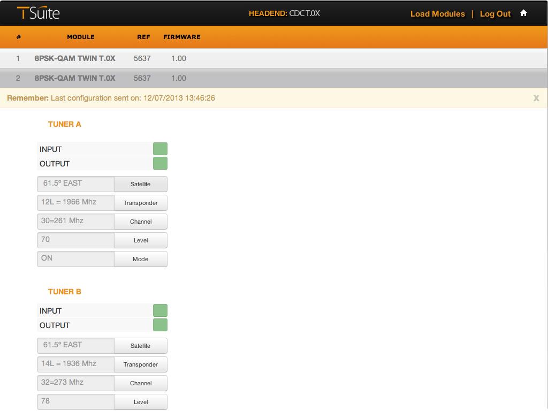Open Tuner A Channel selector
The height and width of the screenshot is (411, 548).
(x=141, y=222)
